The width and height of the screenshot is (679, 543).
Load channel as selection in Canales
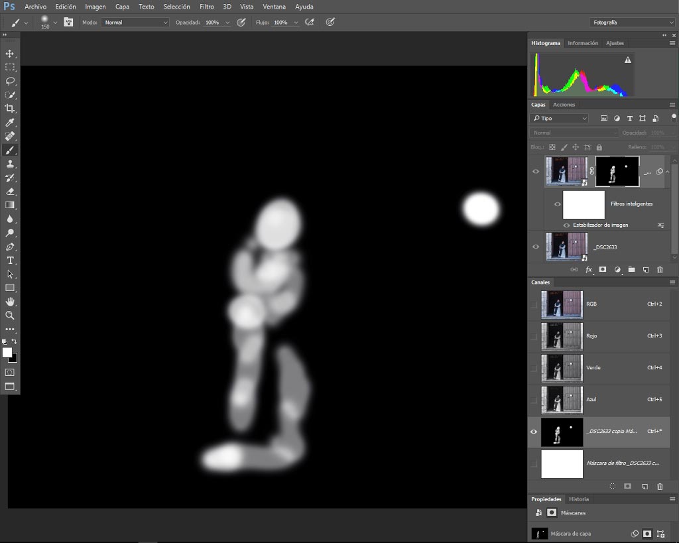(x=612, y=486)
